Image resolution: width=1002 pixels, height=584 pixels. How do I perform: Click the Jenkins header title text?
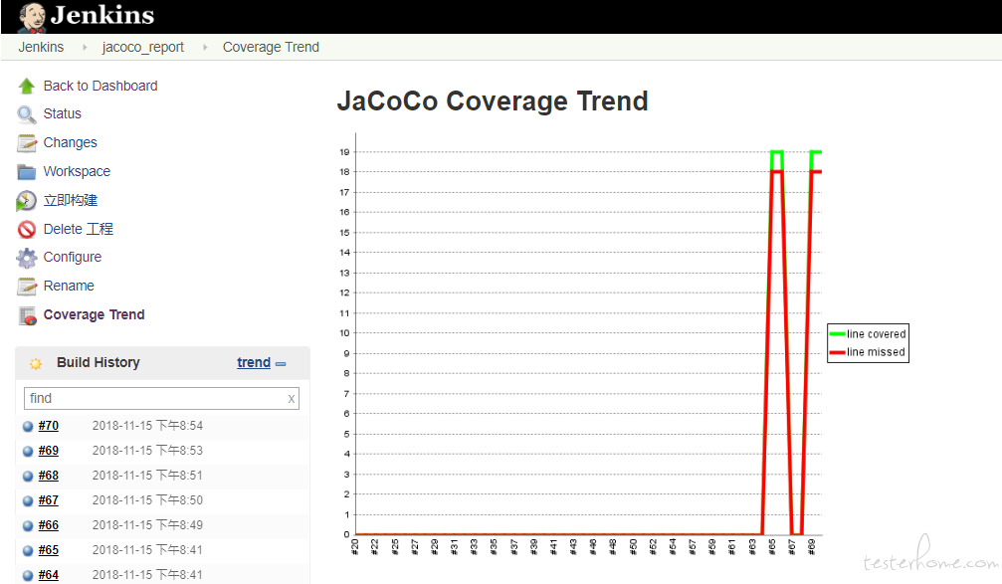[x=102, y=15]
